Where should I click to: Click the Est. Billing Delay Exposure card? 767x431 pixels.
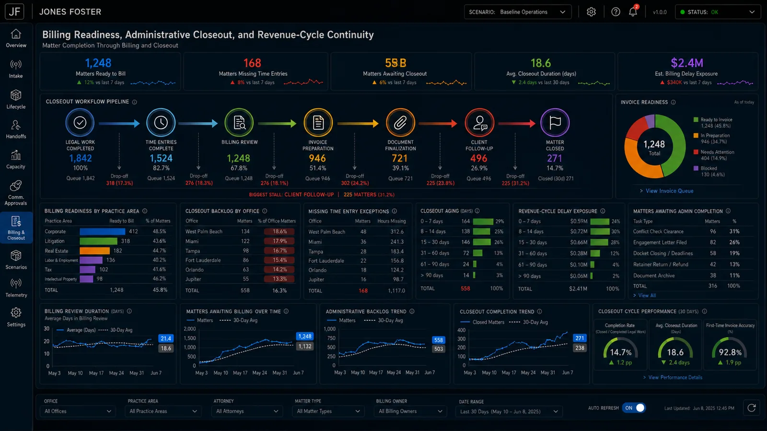click(x=687, y=71)
